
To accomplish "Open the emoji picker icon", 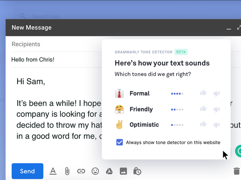I will [95, 171].
